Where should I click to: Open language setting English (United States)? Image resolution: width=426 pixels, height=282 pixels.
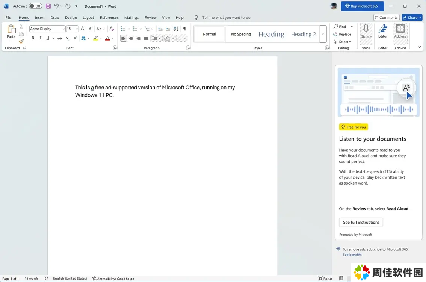click(x=70, y=279)
